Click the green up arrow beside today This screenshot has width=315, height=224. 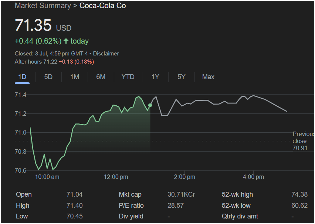point(66,41)
